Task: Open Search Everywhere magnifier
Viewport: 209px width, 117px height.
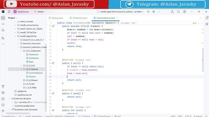Action: pos(178,12)
